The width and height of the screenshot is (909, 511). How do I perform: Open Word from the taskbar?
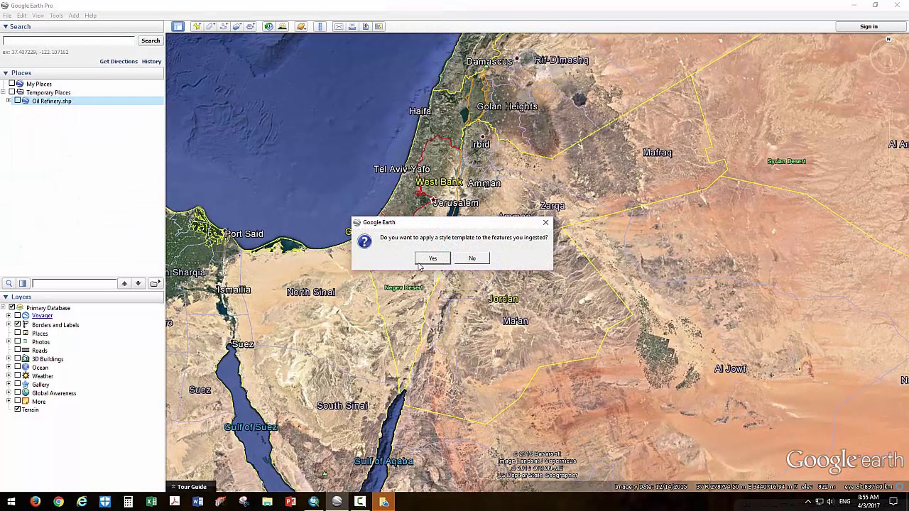pyautogui.click(x=197, y=502)
